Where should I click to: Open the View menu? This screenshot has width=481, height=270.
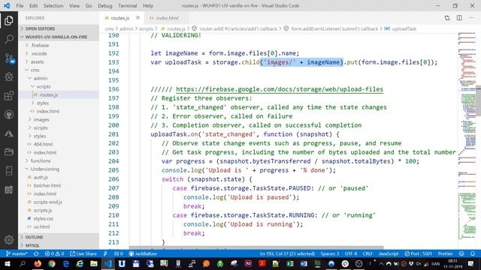pos(74,6)
